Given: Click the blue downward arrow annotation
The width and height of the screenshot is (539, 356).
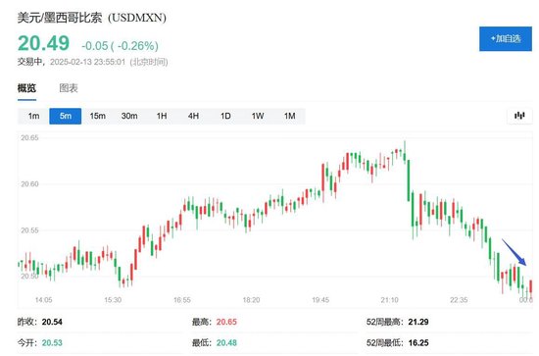Looking at the screenshot, I should (514, 252).
